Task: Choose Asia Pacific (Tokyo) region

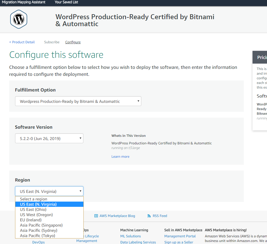Action: (50, 236)
